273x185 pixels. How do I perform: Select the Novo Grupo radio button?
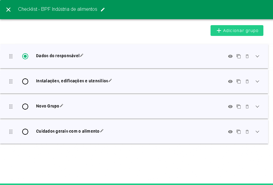[x=25, y=107]
